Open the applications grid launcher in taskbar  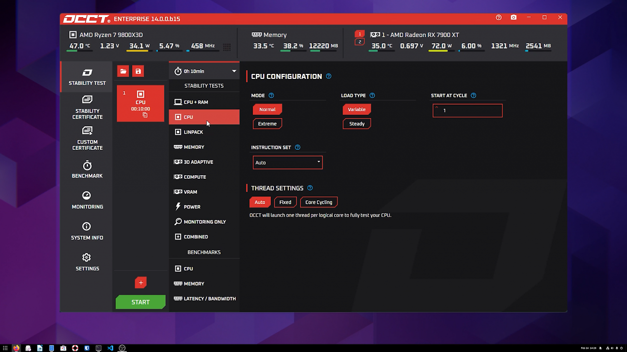tap(5, 348)
